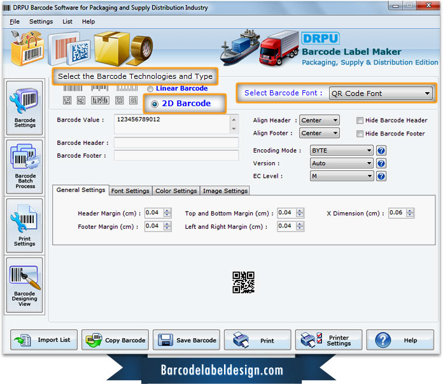Viewport: 443px width, 384px height.
Task: Click the bottom Help button
Action: [x=400, y=340]
